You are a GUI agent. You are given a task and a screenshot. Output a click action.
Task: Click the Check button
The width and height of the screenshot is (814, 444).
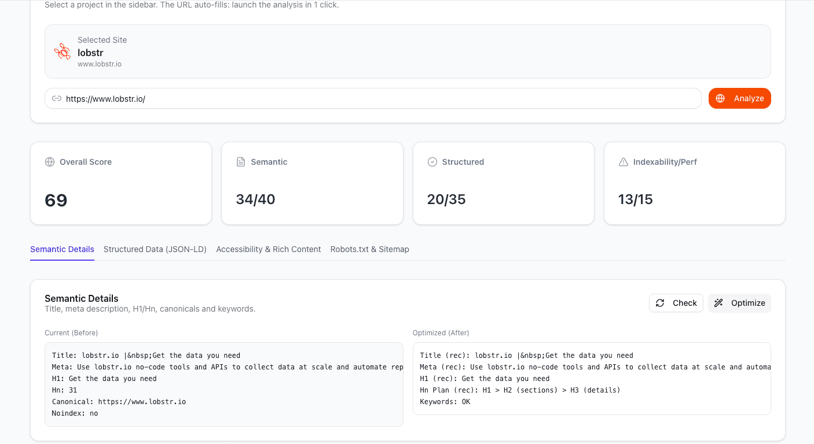click(676, 302)
